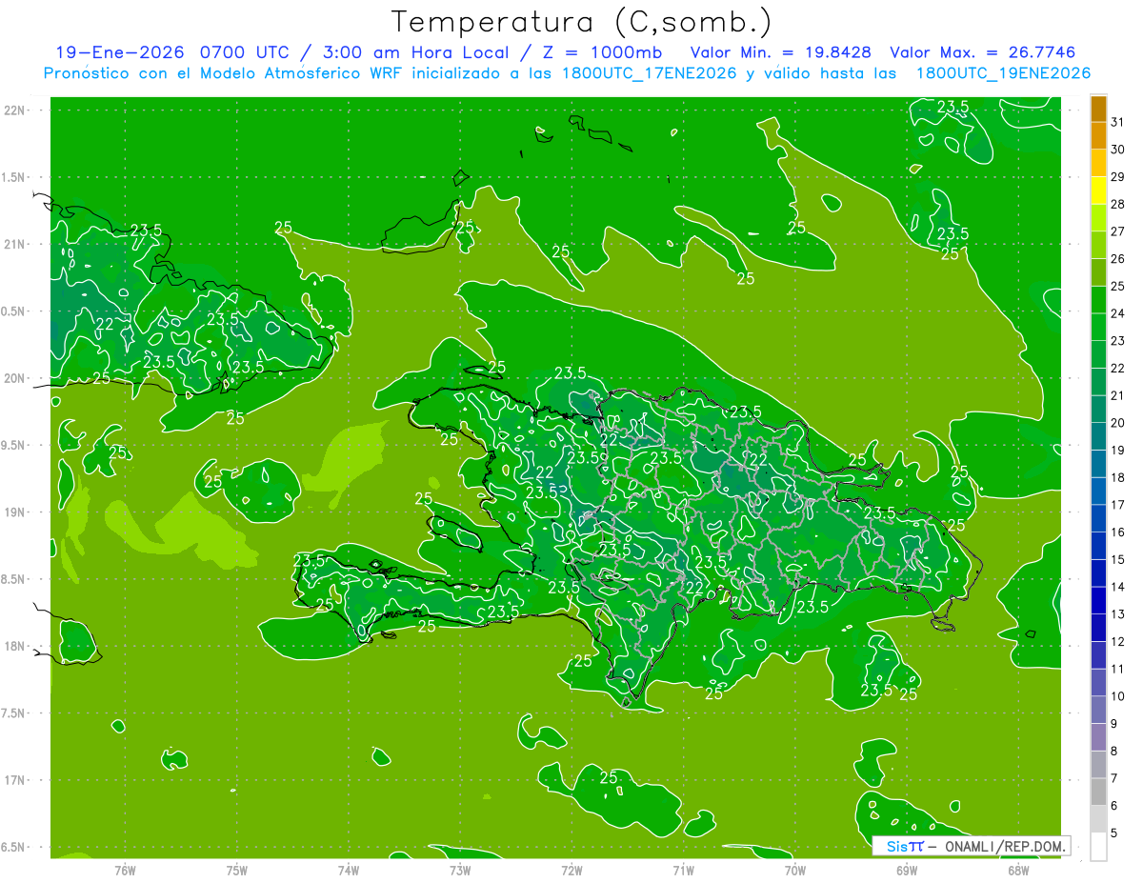Click the dark blue legend swatch between 13 and 14

(1098, 601)
